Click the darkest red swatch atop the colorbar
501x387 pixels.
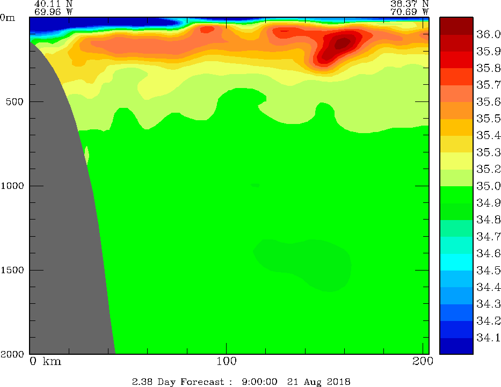(456, 26)
